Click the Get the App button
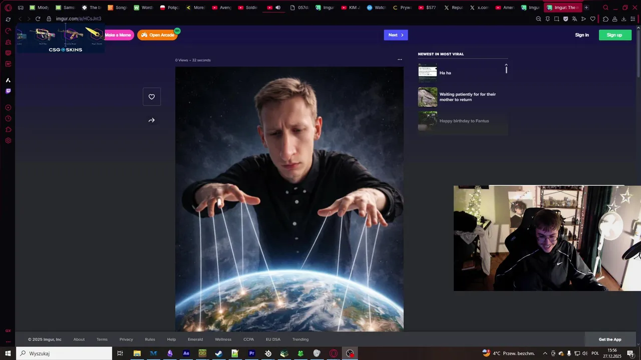 tap(610, 339)
